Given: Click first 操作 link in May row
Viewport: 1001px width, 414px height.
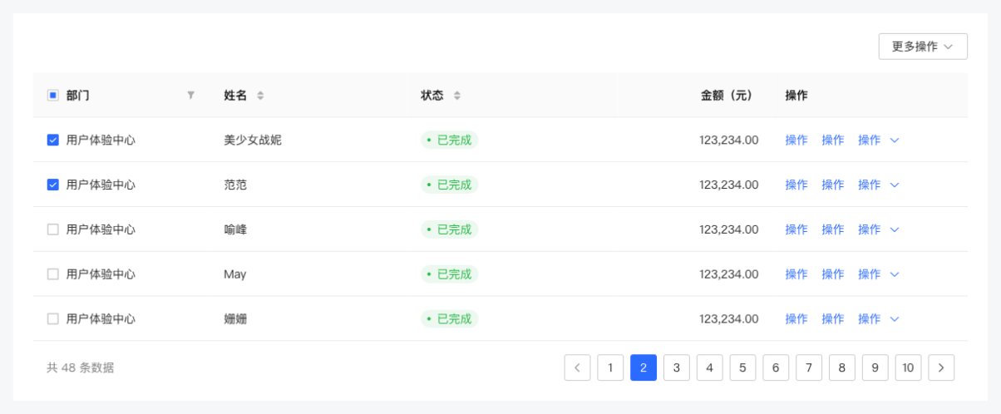Looking at the screenshot, I should pos(796,274).
